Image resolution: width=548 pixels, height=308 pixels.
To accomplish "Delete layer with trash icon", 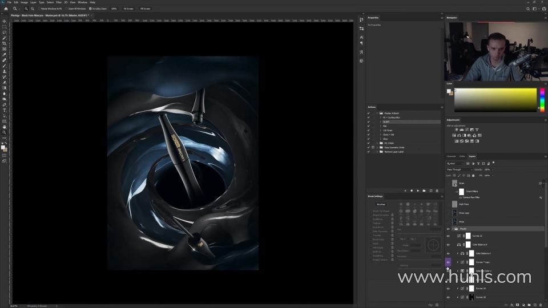I will [541, 305].
